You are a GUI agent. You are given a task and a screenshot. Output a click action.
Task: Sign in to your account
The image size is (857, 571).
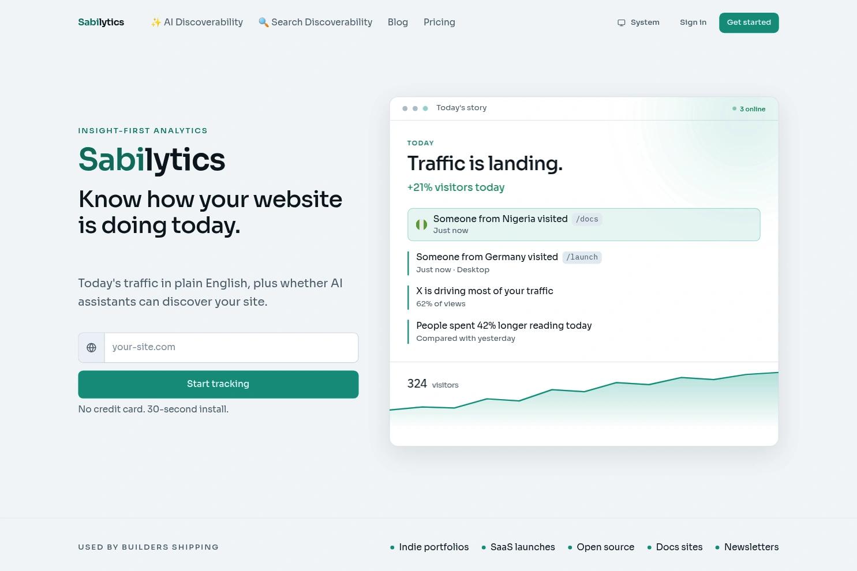[693, 22]
